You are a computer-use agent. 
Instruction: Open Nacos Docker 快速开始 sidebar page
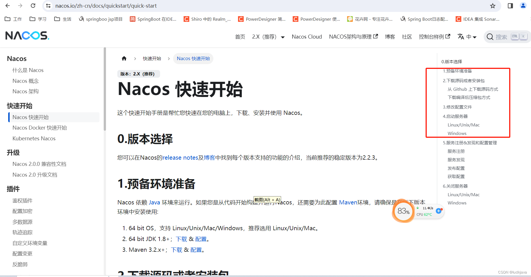[x=40, y=128]
